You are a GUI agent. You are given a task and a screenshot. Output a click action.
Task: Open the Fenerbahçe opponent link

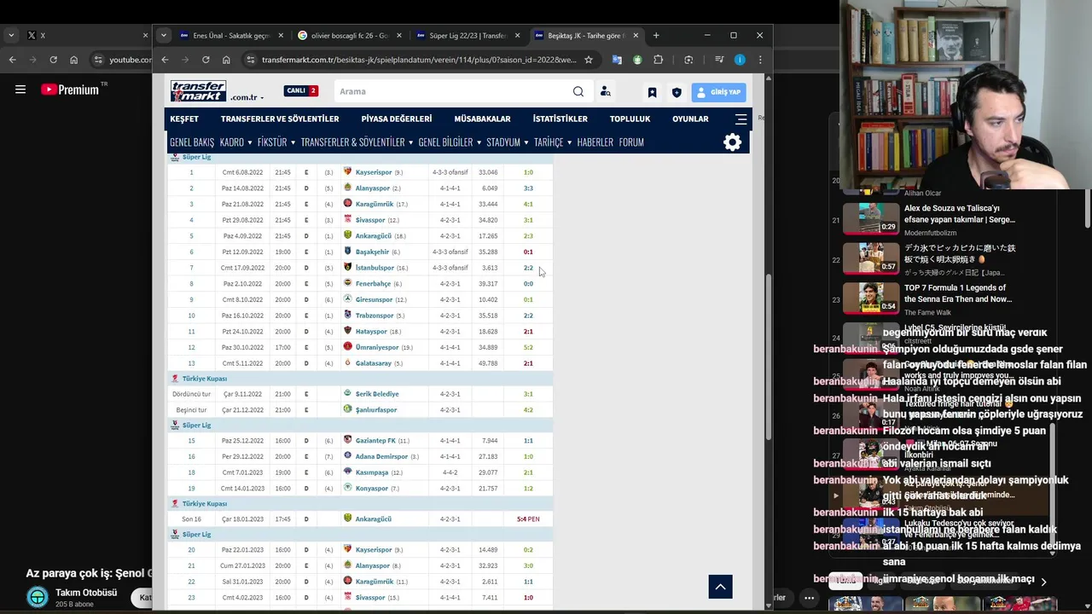(x=373, y=284)
